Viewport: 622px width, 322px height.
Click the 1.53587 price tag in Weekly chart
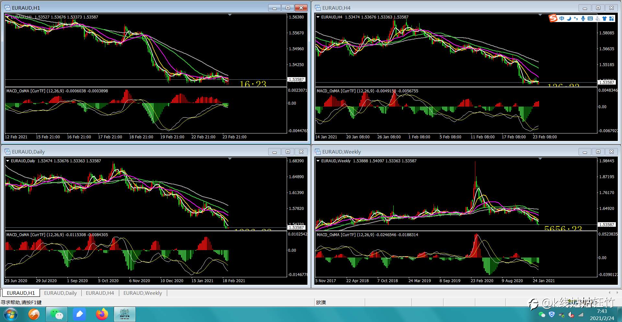(x=607, y=224)
